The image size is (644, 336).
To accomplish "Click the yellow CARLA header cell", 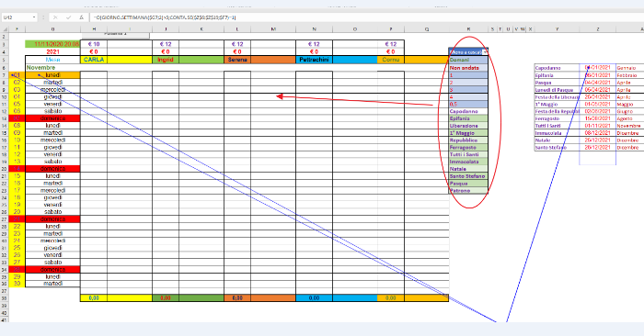I will pos(94,60).
